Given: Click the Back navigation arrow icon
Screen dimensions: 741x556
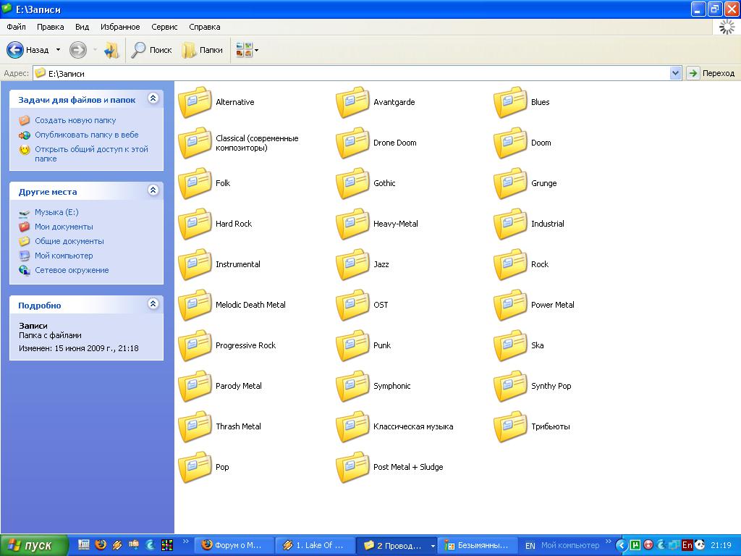Looking at the screenshot, I should [16, 50].
